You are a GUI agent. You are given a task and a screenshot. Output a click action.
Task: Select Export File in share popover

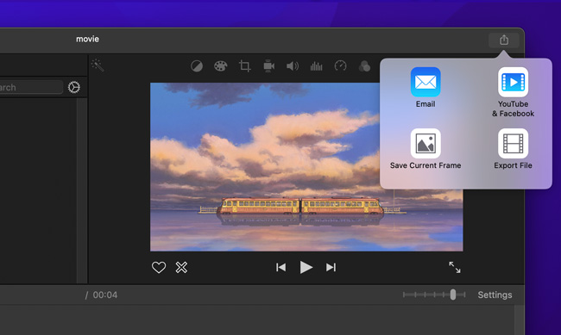tap(513, 149)
